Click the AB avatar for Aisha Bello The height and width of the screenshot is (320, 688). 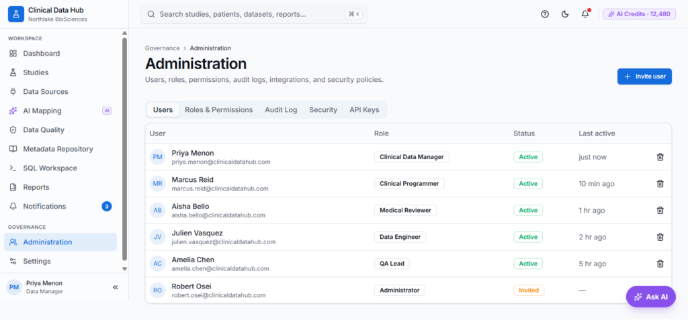[157, 211]
